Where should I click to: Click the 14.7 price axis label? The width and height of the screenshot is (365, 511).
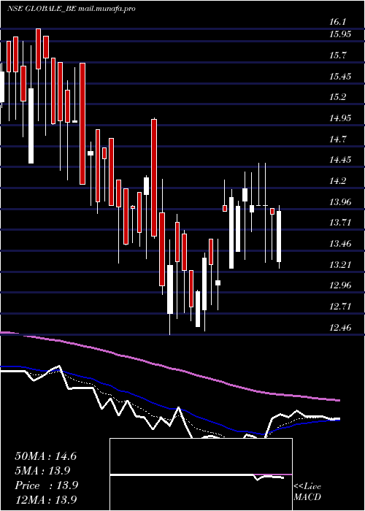click(337, 139)
